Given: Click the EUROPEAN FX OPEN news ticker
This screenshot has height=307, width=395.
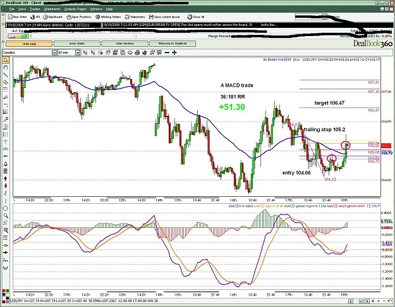Looking at the screenshot, I should pyautogui.click(x=191, y=25).
